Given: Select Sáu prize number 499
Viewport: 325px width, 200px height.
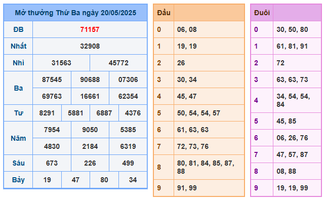Looking at the screenshot, I should click(128, 163).
